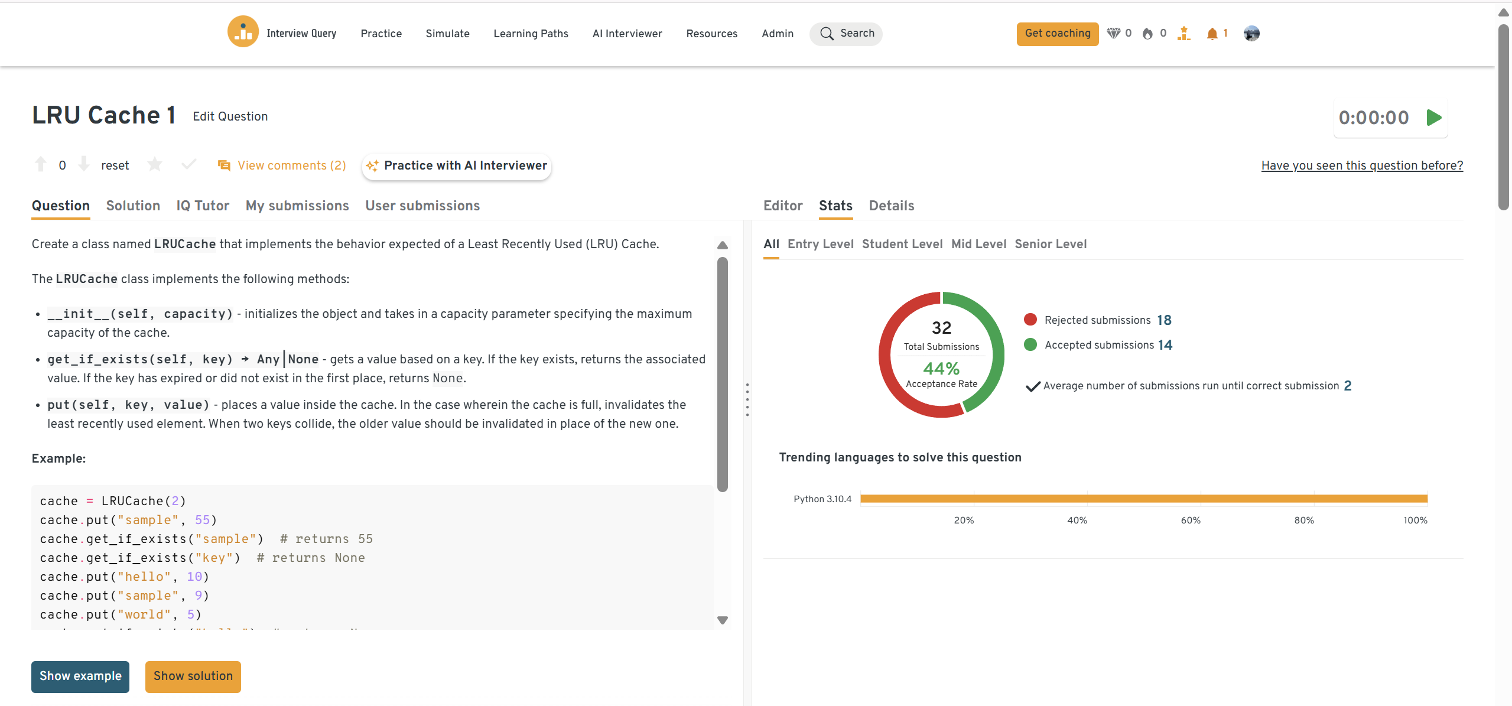
Task: Open the user profile avatar
Action: [x=1251, y=34]
